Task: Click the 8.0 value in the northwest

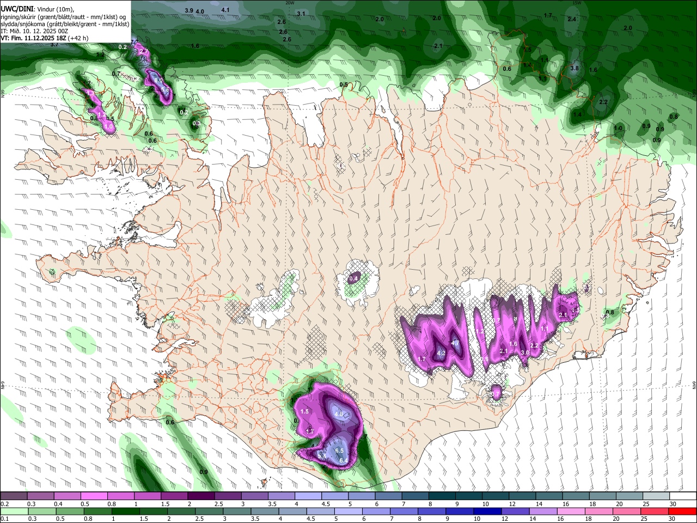Action: pyautogui.click(x=158, y=80)
